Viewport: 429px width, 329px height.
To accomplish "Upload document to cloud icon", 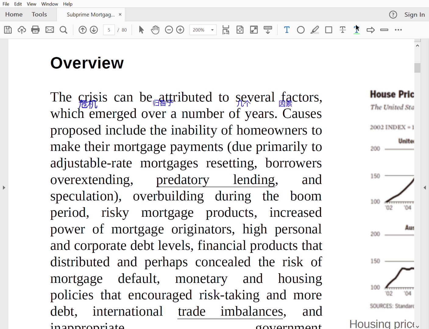I will coord(22,30).
